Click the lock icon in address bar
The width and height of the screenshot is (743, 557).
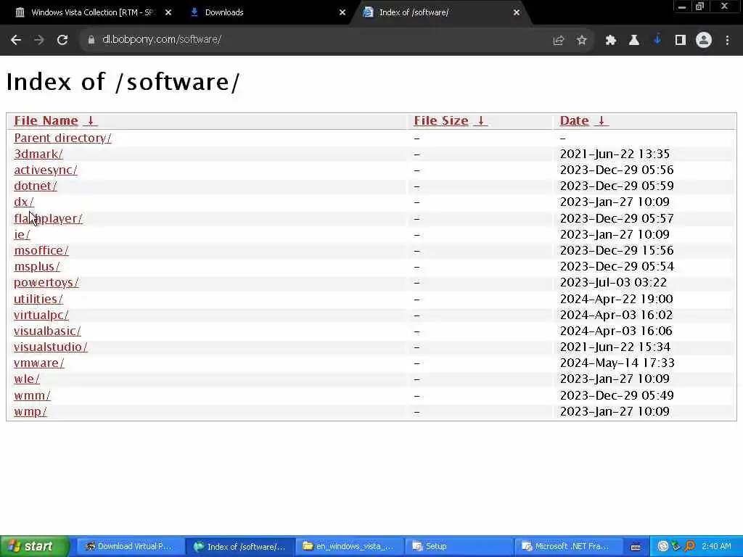point(91,40)
